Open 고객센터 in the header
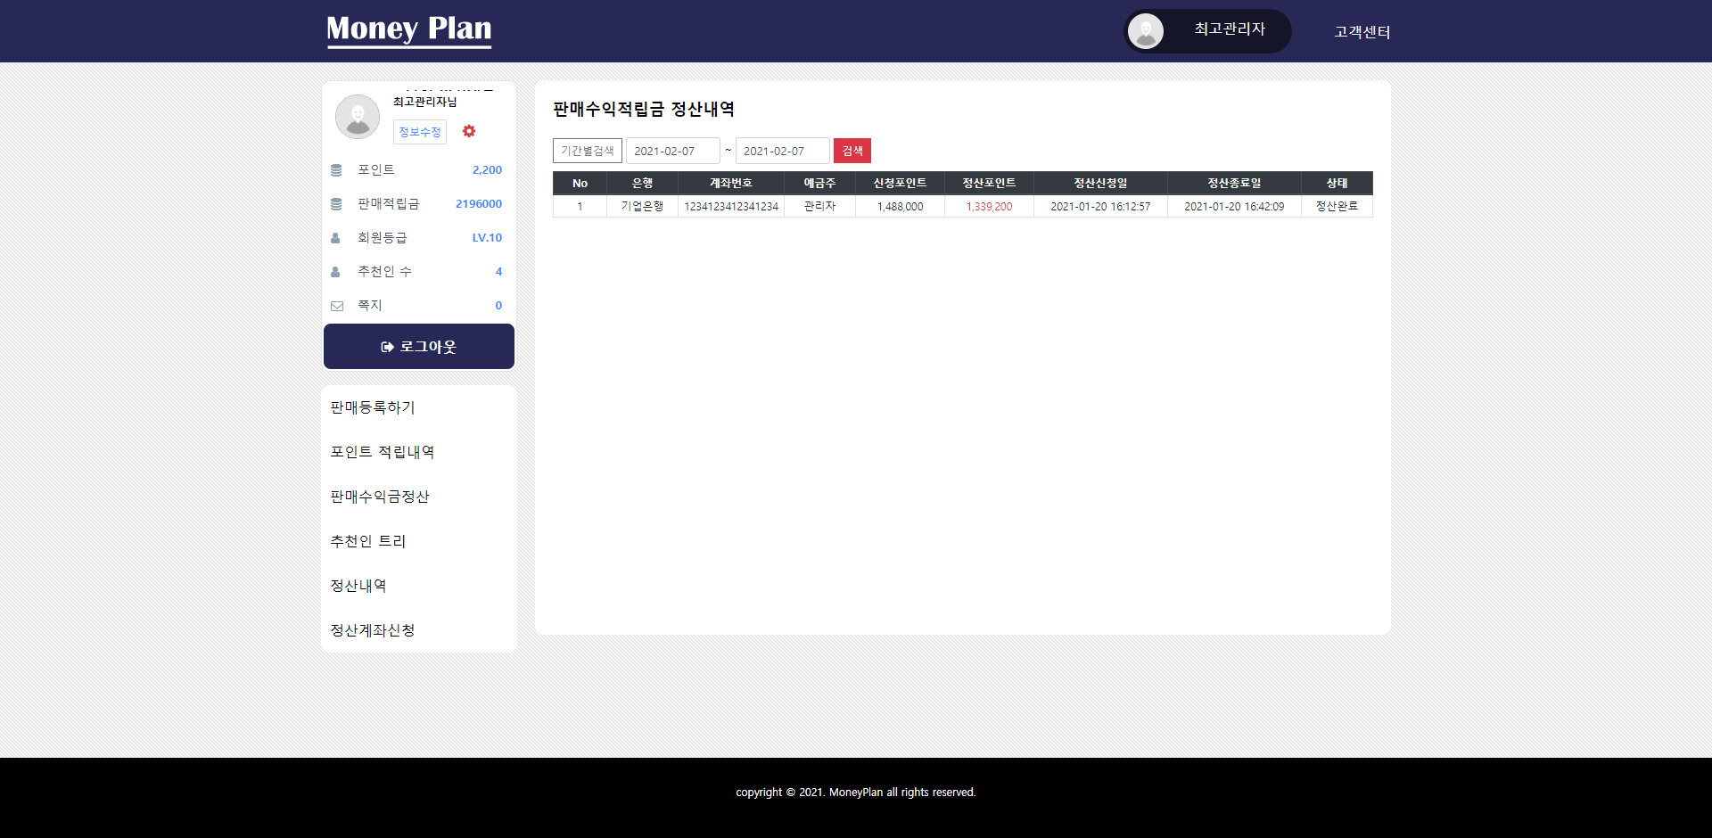1712x838 pixels. point(1362,32)
